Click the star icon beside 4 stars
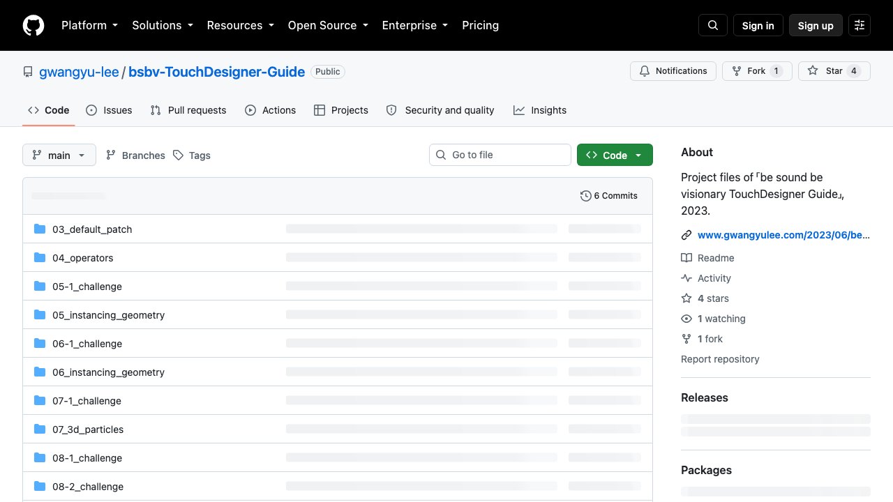Viewport: 893px width, 502px height. point(686,298)
